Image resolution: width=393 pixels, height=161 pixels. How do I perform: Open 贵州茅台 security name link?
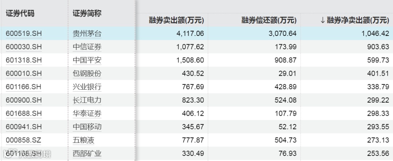87,33
